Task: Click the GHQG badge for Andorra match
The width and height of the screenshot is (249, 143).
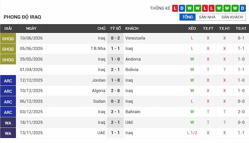Action: (x=8, y=59)
